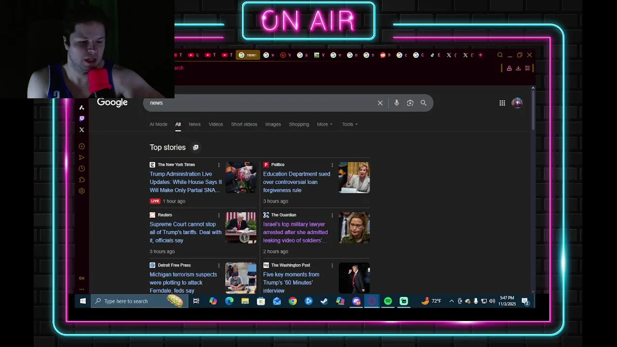Add a new browser tab

coord(480,55)
